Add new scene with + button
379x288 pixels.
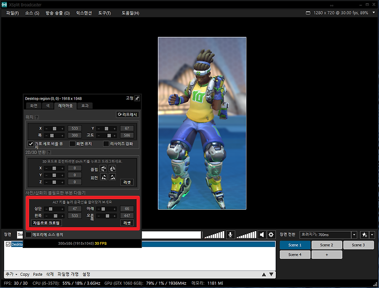(326, 255)
